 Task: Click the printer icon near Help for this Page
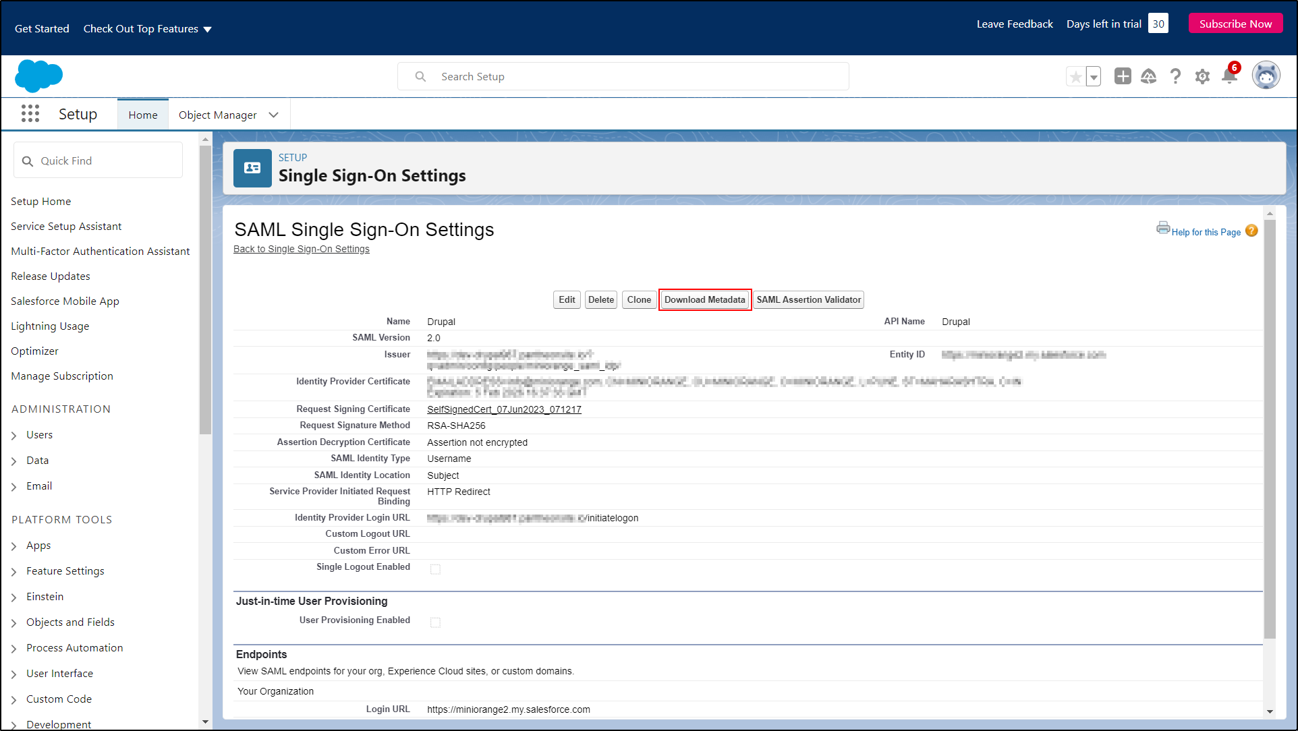click(x=1163, y=228)
